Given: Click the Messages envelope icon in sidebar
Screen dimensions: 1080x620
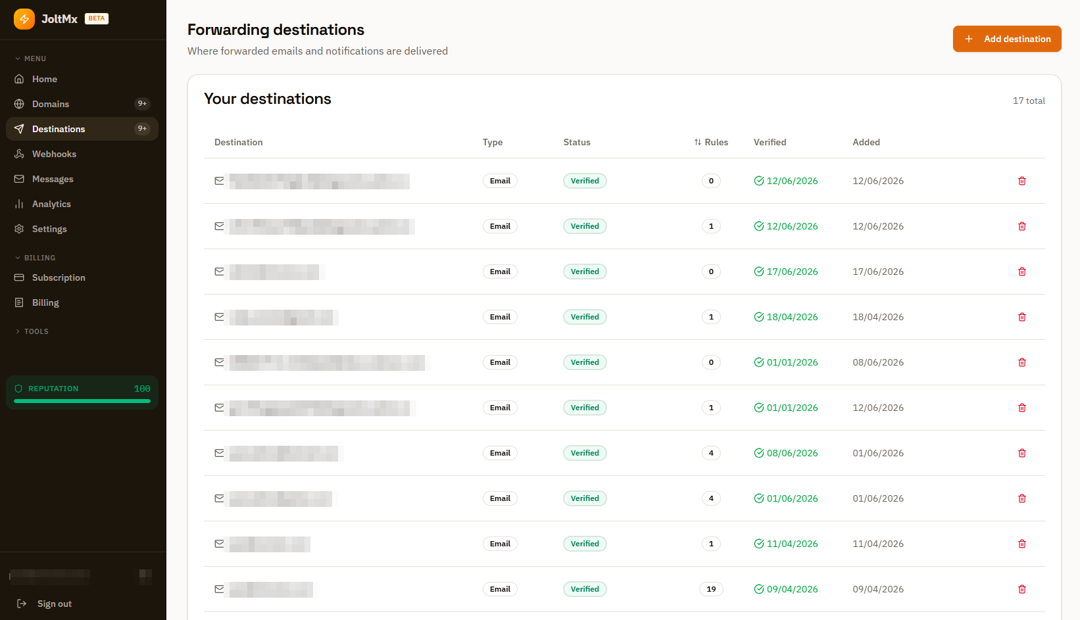Looking at the screenshot, I should click(19, 179).
